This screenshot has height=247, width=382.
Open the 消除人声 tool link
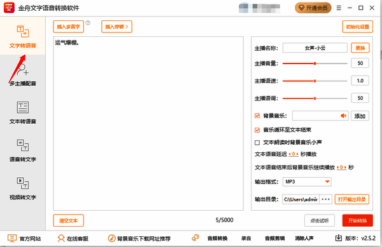tap(304, 239)
